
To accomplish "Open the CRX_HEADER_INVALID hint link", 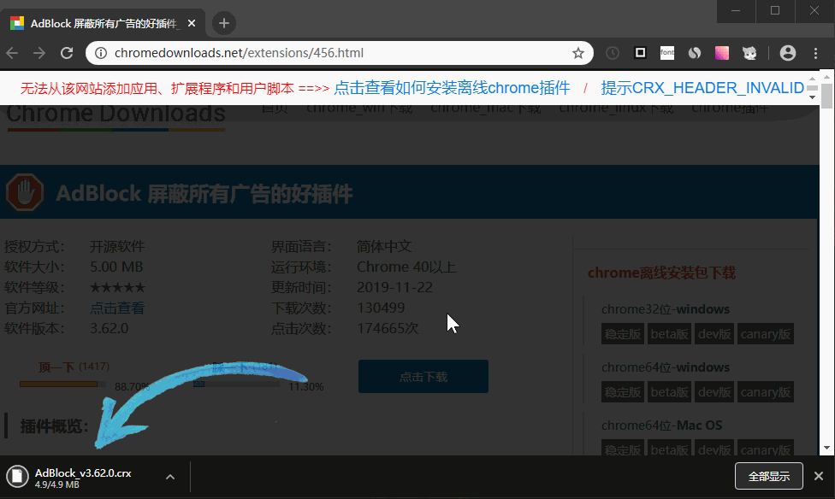I will [702, 88].
